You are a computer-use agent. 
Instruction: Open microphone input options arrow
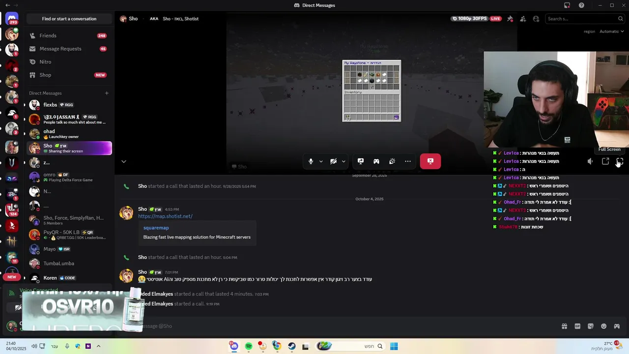point(321,161)
